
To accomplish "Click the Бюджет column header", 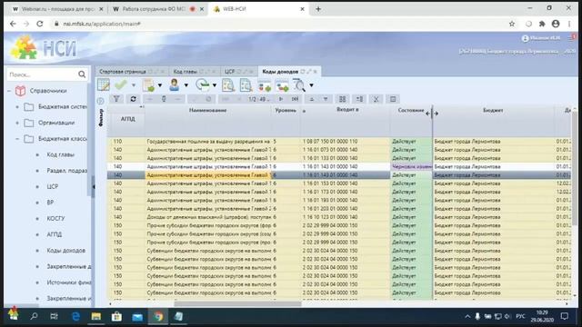I will (x=493, y=110).
